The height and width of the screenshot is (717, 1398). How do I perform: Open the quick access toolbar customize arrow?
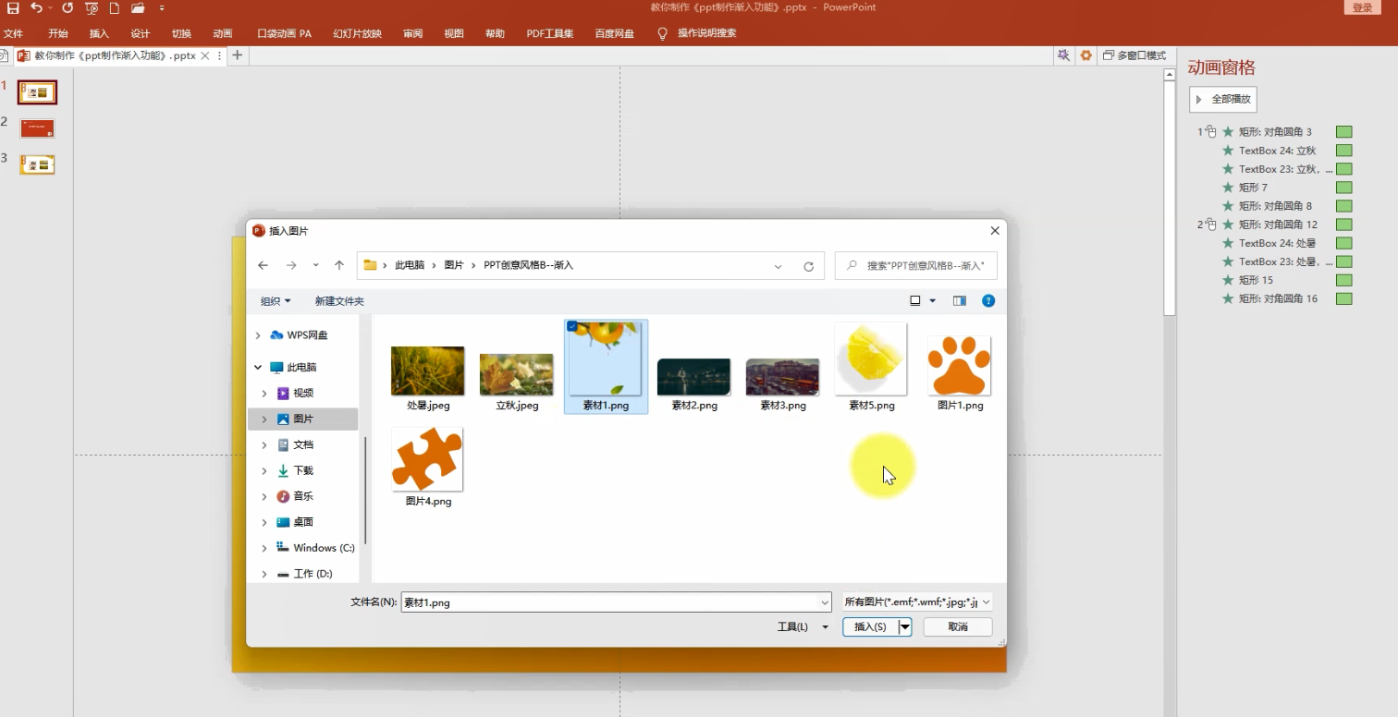162,7
